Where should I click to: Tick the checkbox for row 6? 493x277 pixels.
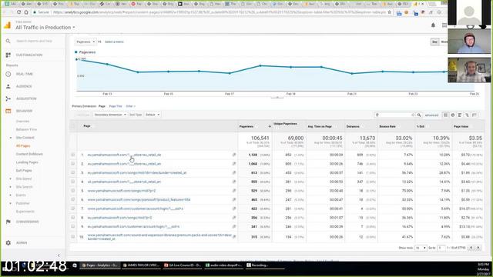73,199
